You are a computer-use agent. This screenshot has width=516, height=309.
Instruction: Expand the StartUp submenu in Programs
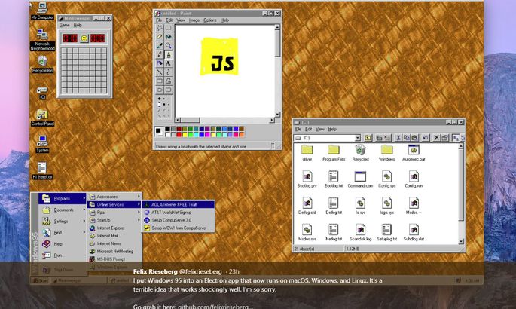pyautogui.click(x=114, y=220)
